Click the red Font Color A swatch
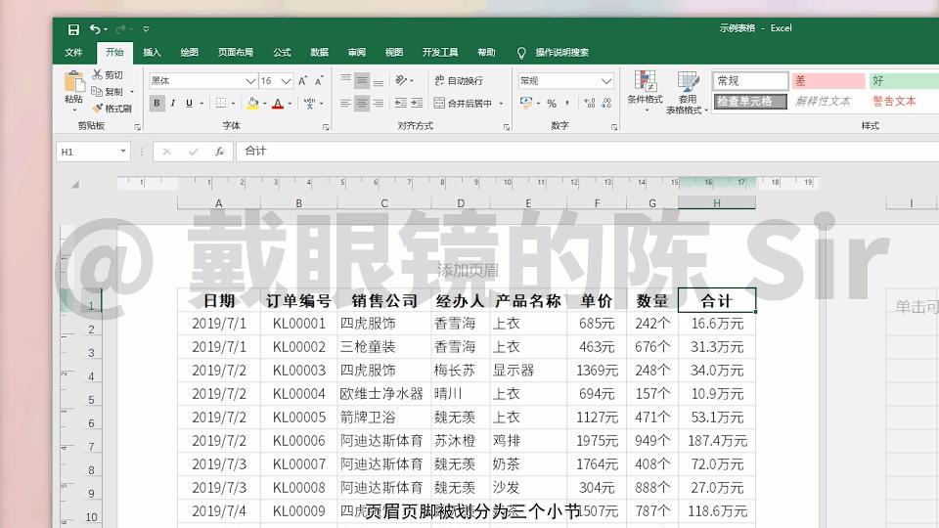This screenshot has width=939, height=528. coord(278,104)
